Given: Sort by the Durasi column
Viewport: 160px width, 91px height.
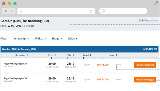Looking at the screenshot, I should pos(87,55).
